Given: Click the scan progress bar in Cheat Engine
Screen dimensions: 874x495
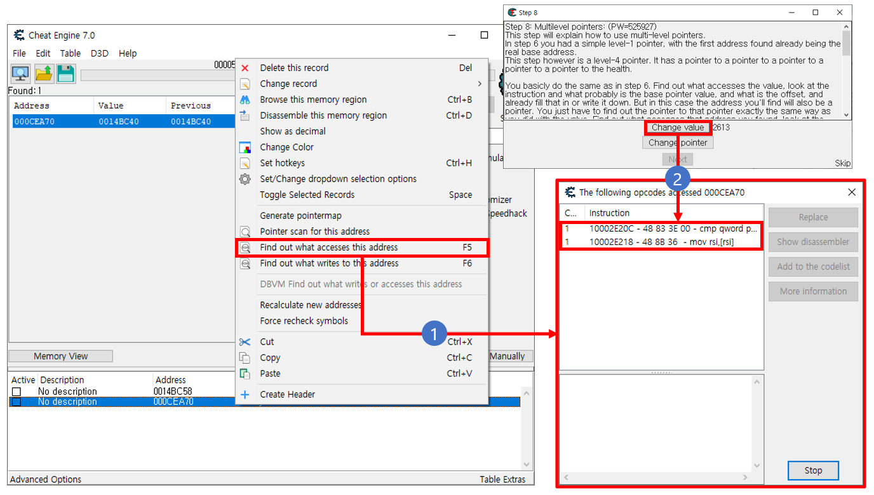Looking at the screenshot, I should click(158, 76).
